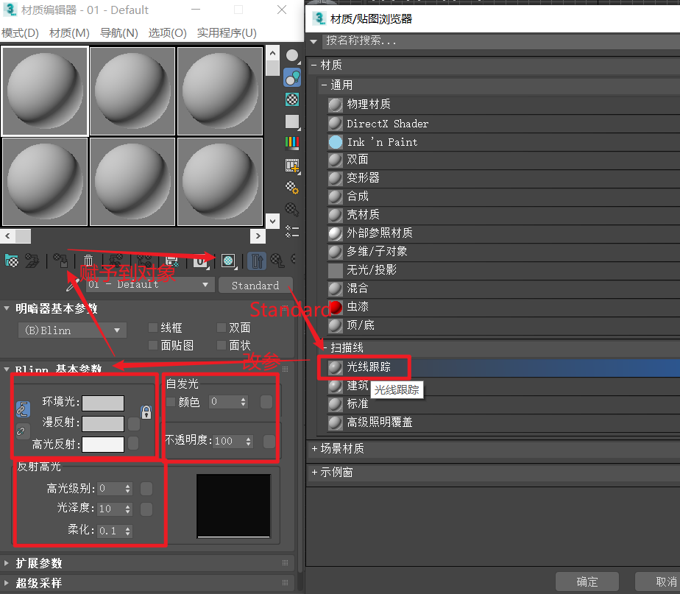Click the Get Material icon on toolbar
Image resolution: width=680 pixels, height=594 pixels.
click(12, 261)
